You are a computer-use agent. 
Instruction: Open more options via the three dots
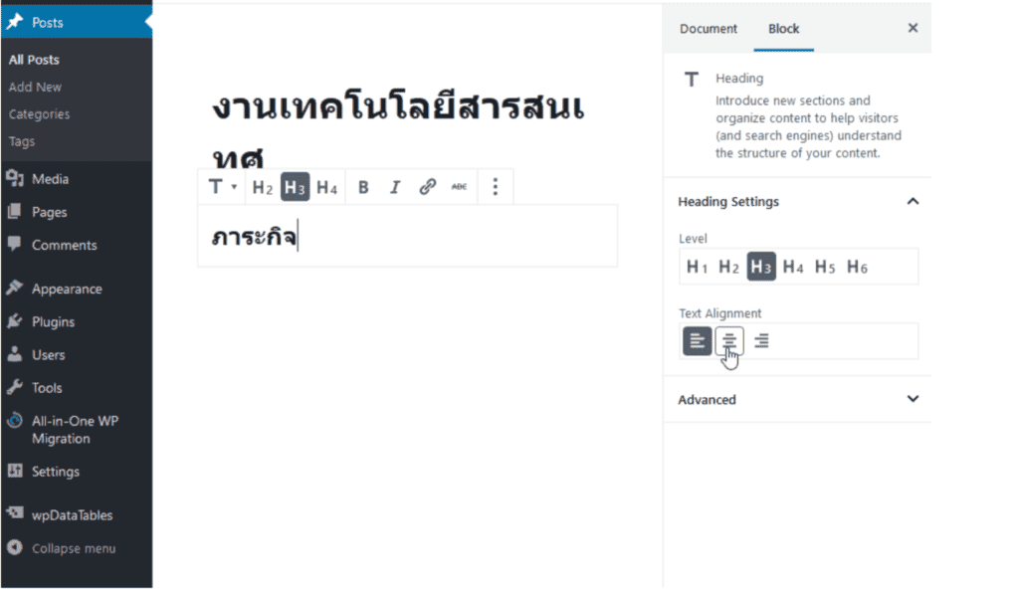coord(495,186)
